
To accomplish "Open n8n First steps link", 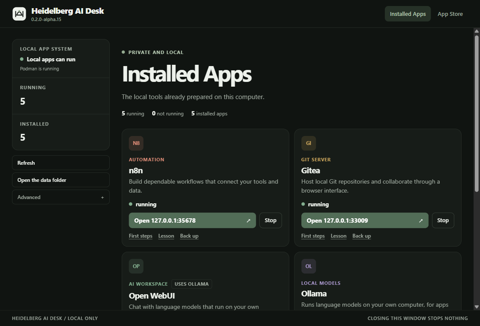I will click(x=141, y=236).
